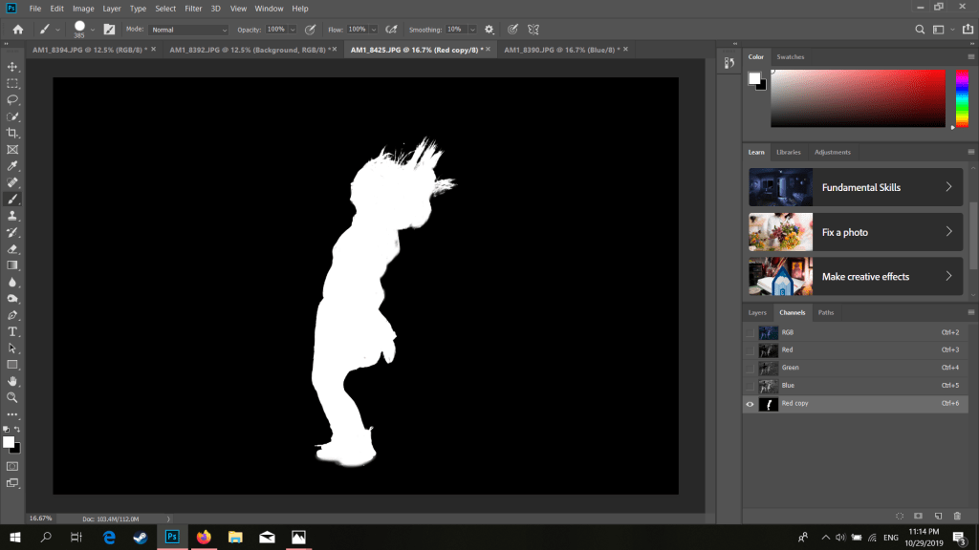979x550 pixels.
Task: Select the Zoom tool in toolbar
Action: (12, 397)
